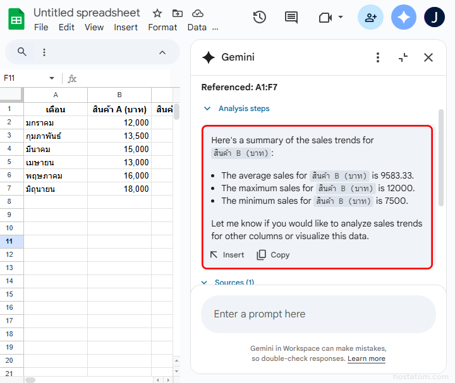Image resolution: width=455 pixels, height=383 pixels.
Task: Copy the Gemini response text
Action: pyautogui.click(x=273, y=255)
